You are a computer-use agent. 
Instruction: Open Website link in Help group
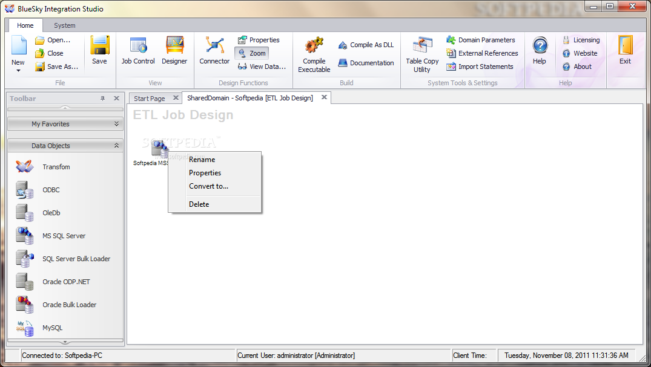[x=580, y=53]
